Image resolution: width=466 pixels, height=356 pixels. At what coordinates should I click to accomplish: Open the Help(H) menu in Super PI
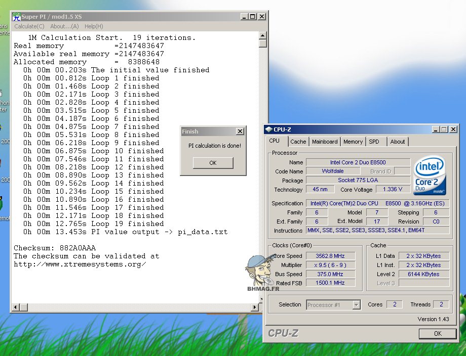tap(94, 26)
